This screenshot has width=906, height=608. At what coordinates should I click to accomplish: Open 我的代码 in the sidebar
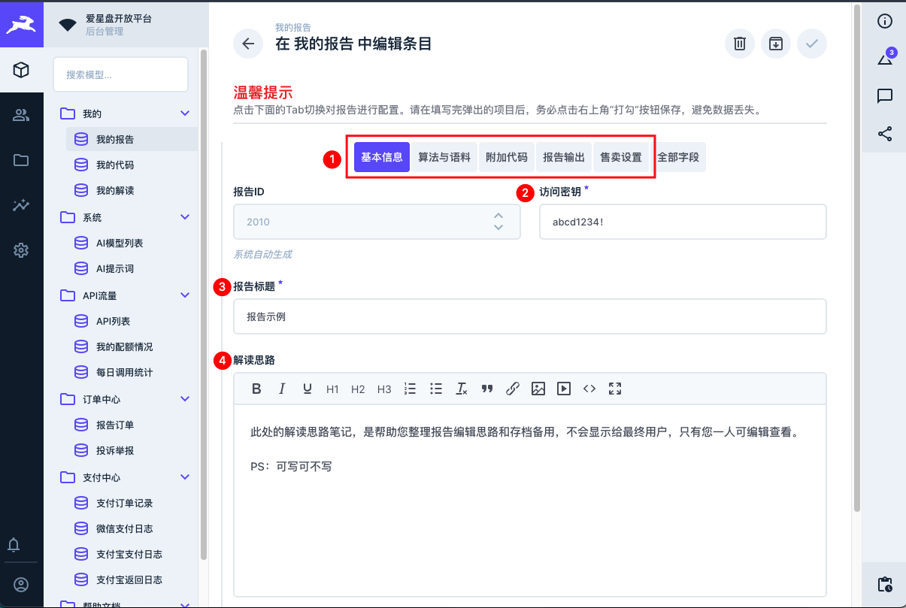(115, 165)
